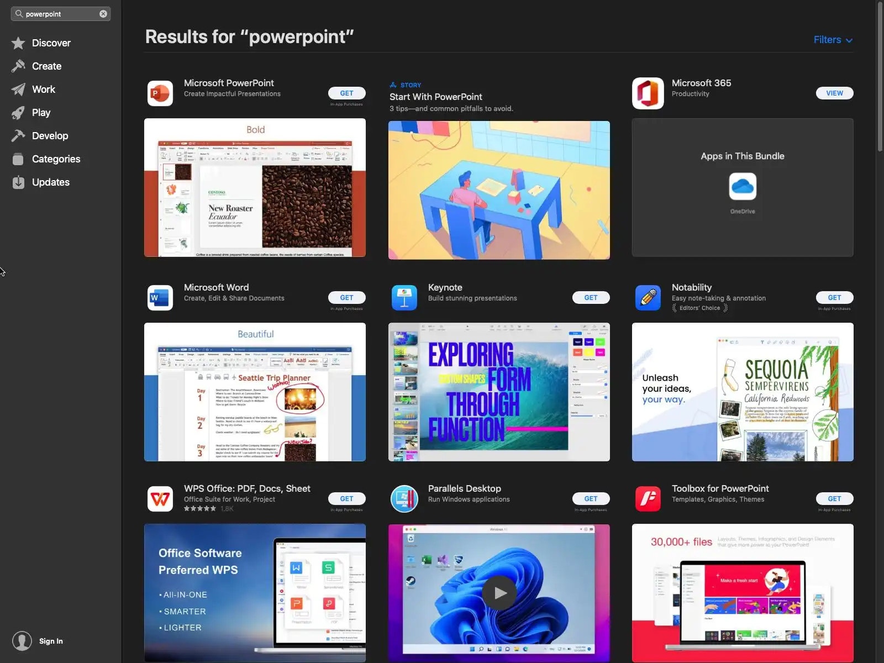Click the WPS Office title text
Viewport: 884px width, 663px height.
pos(247,488)
